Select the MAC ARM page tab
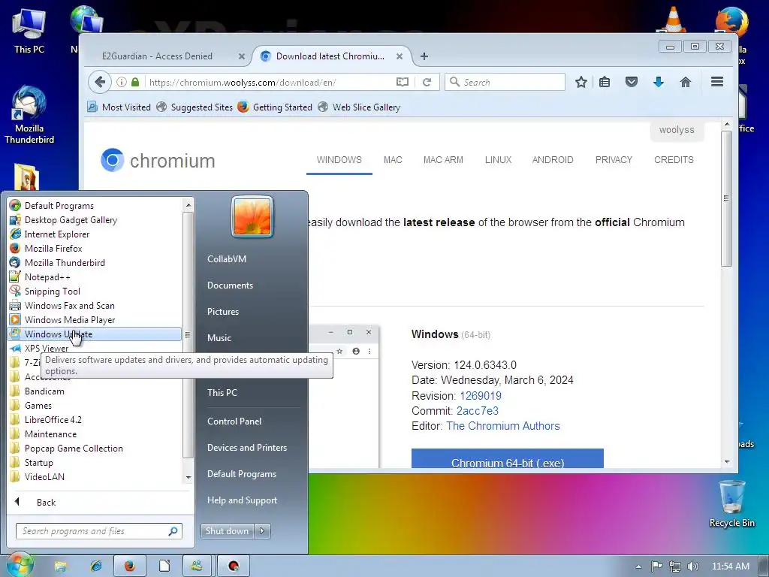769x577 pixels. (443, 160)
